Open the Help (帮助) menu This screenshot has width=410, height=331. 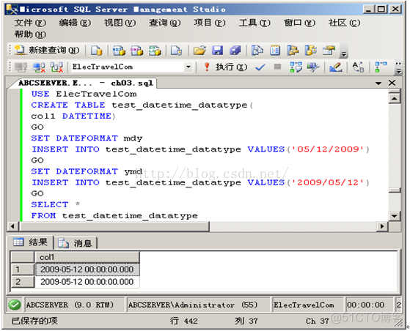pyautogui.click(x=30, y=34)
